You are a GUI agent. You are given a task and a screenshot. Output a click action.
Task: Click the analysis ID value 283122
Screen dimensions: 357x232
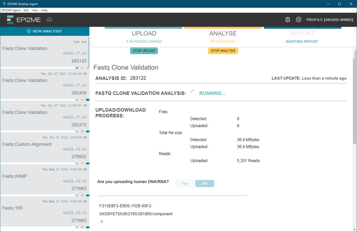click(x=138, y=78)
